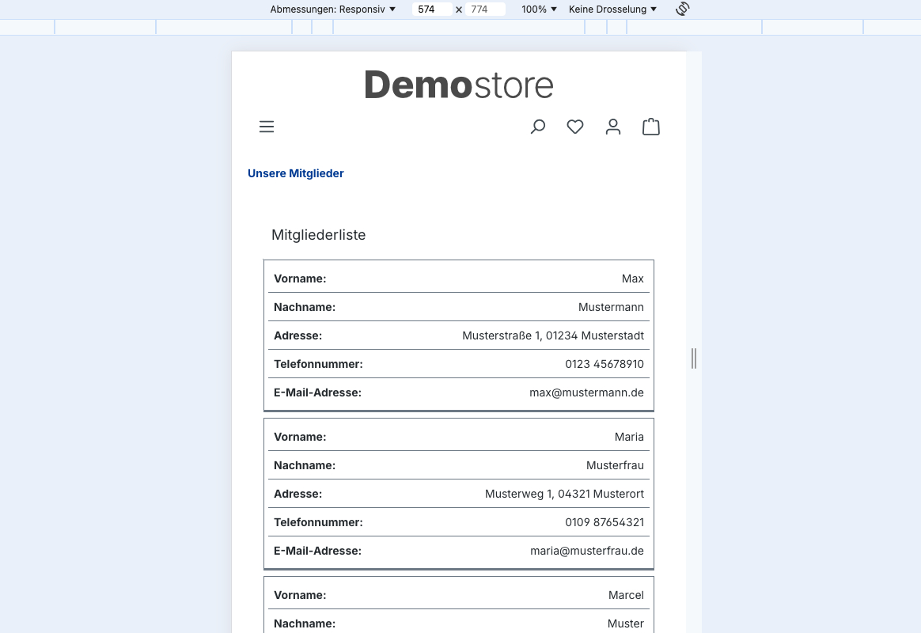Open the wishlist heart icon
921x633 pixels.
[x=575, y=127]
